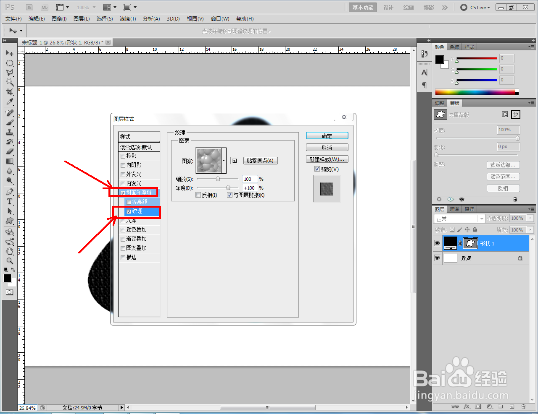Image resolution: width=538 pixels, height=414 pixels.
Task: Click the layer style fx icon
Action: pos(467,406)
